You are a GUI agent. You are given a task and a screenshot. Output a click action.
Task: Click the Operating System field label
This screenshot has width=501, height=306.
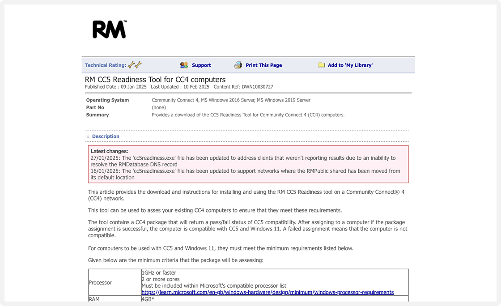[107, 100]
